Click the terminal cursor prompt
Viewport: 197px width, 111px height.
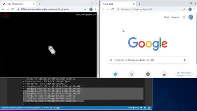coord(23,103)
